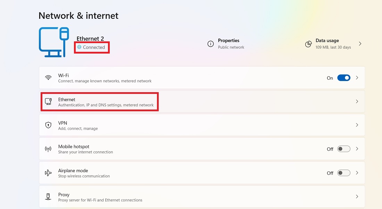Click the Network & internet page title
The width and height of the screenshot is (382, 209).
pos(78,16)
